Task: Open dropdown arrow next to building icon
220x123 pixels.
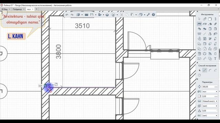Action: (82, 15)
